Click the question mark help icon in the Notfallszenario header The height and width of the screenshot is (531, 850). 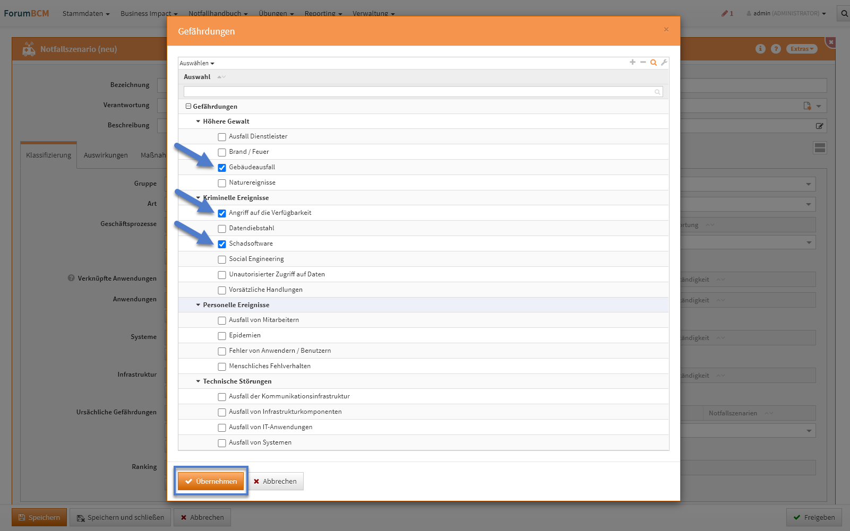point(776,49)
